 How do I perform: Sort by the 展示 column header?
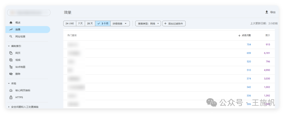tap(268, 36)
